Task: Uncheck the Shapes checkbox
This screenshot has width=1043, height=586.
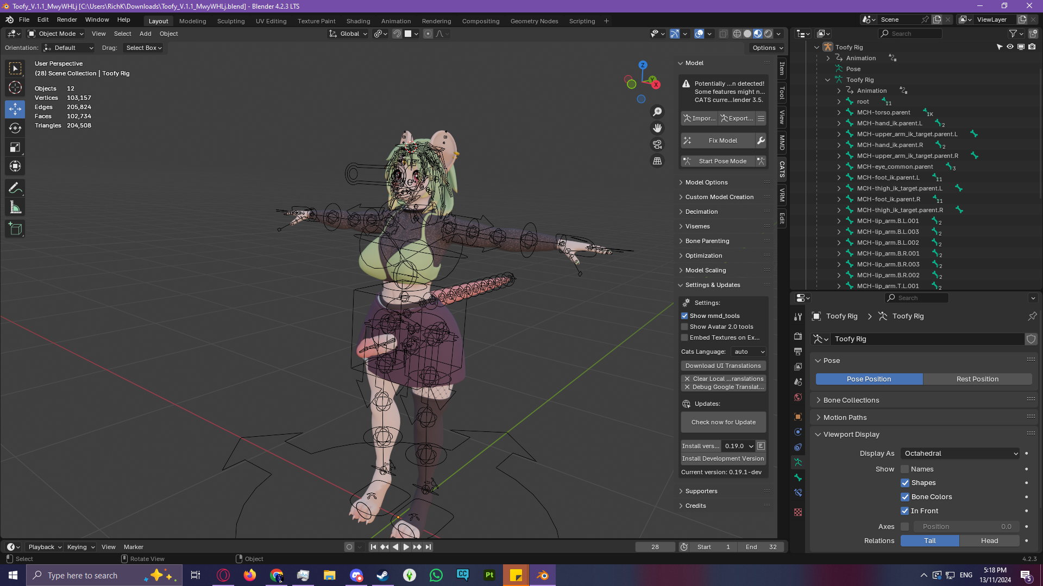Action: [x=904, y=483]
